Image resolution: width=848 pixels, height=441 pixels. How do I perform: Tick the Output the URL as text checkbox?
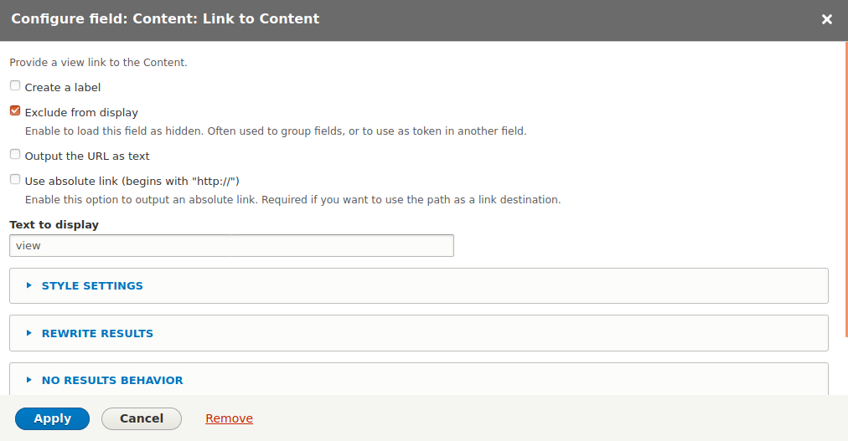(x=15, y=155)
